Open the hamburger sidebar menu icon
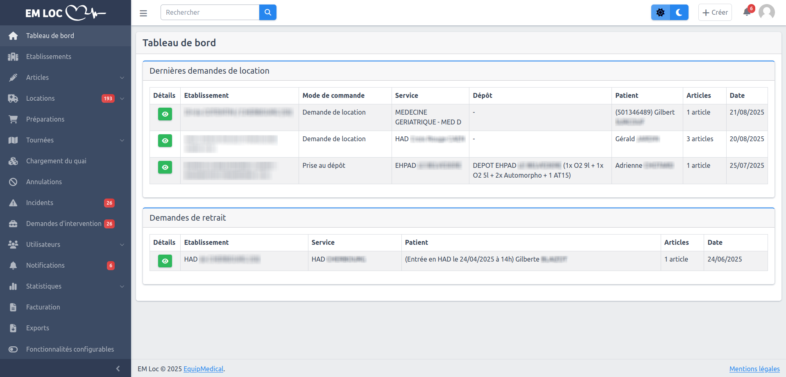Image resolution: width=786 pixels, height=377 pixels. click(x=143, y=13)
